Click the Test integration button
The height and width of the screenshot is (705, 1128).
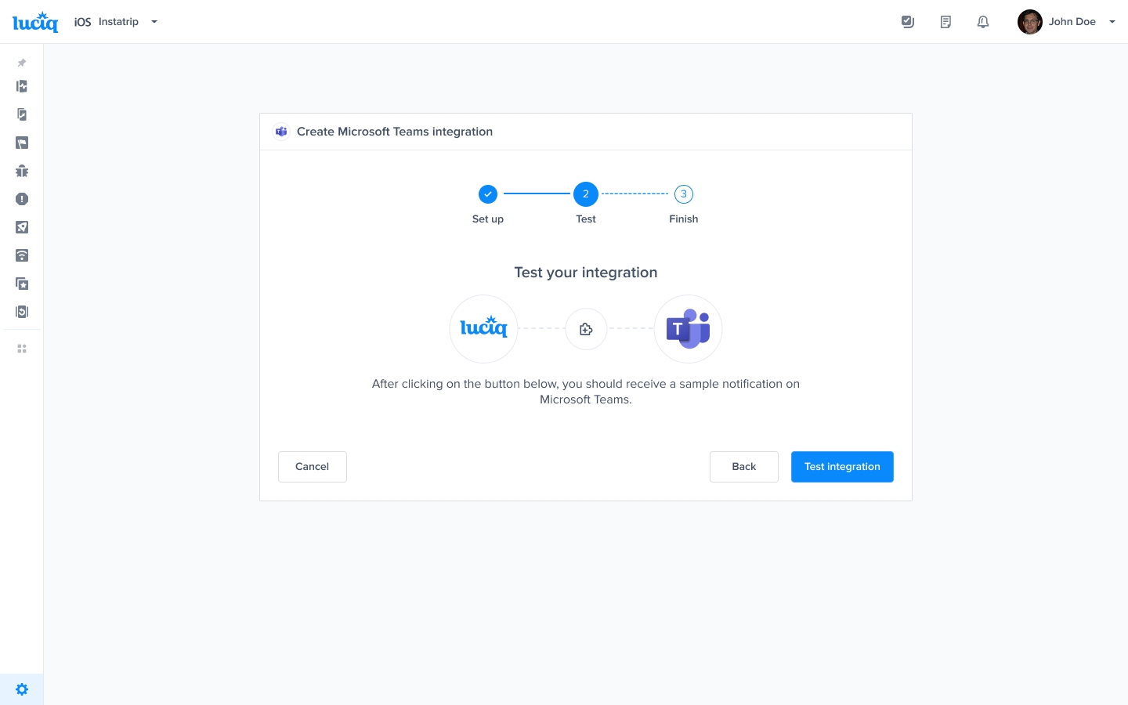(x=842, y=467)
